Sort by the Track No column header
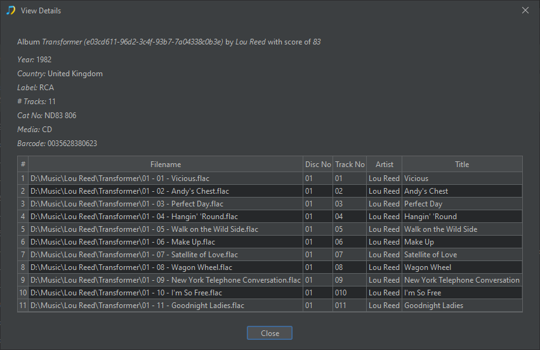Screen dimensions: 540x350 (x=350, y=165)
